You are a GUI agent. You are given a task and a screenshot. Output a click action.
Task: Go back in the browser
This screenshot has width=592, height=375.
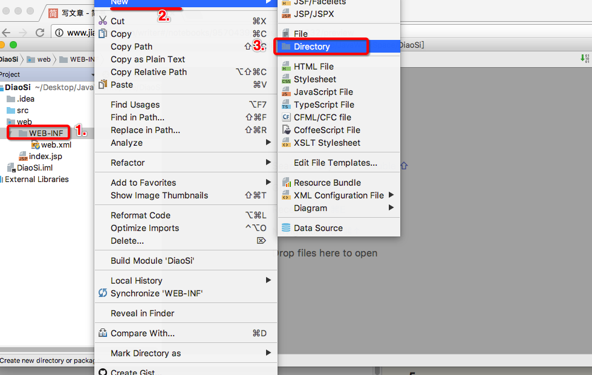pyautogui.click(x=5, y=33)
